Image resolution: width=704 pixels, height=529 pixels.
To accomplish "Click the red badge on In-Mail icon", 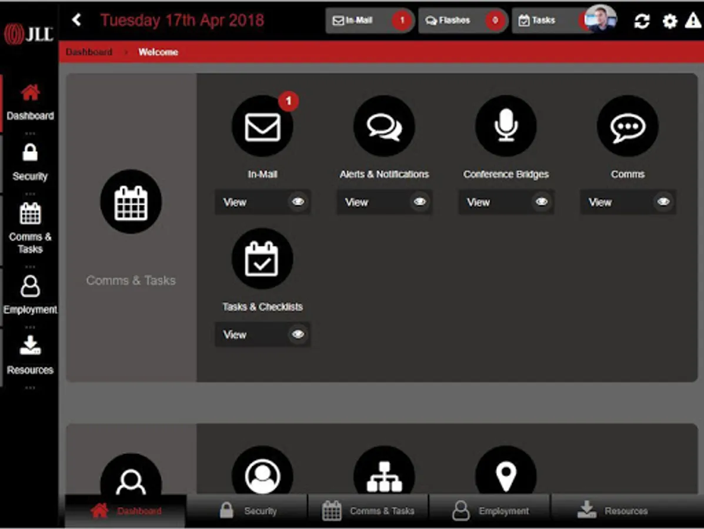I will click(x=288, y=101).
